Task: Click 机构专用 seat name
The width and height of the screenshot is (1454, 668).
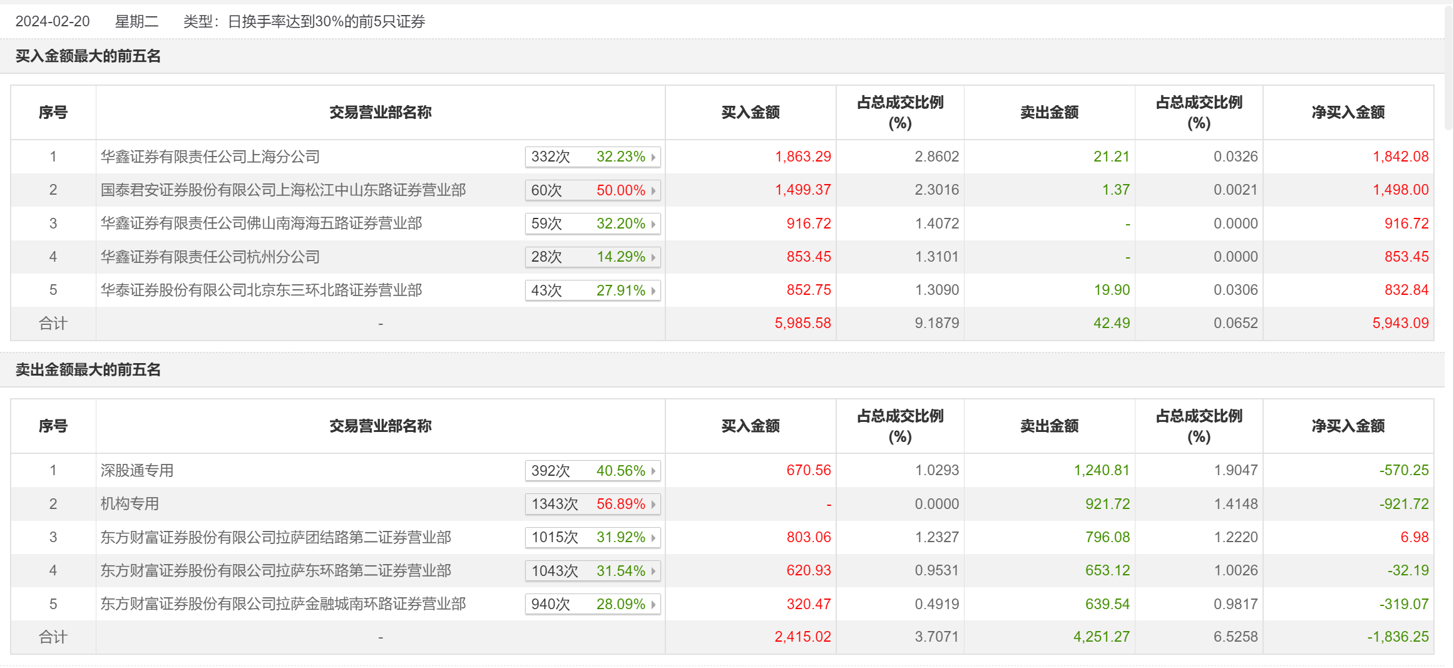Action: [x=130, y=503]
